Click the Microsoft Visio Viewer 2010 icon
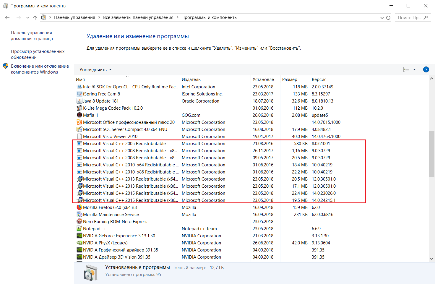The width and height of the screenshot is (435, 284). [x=79, y=137]
